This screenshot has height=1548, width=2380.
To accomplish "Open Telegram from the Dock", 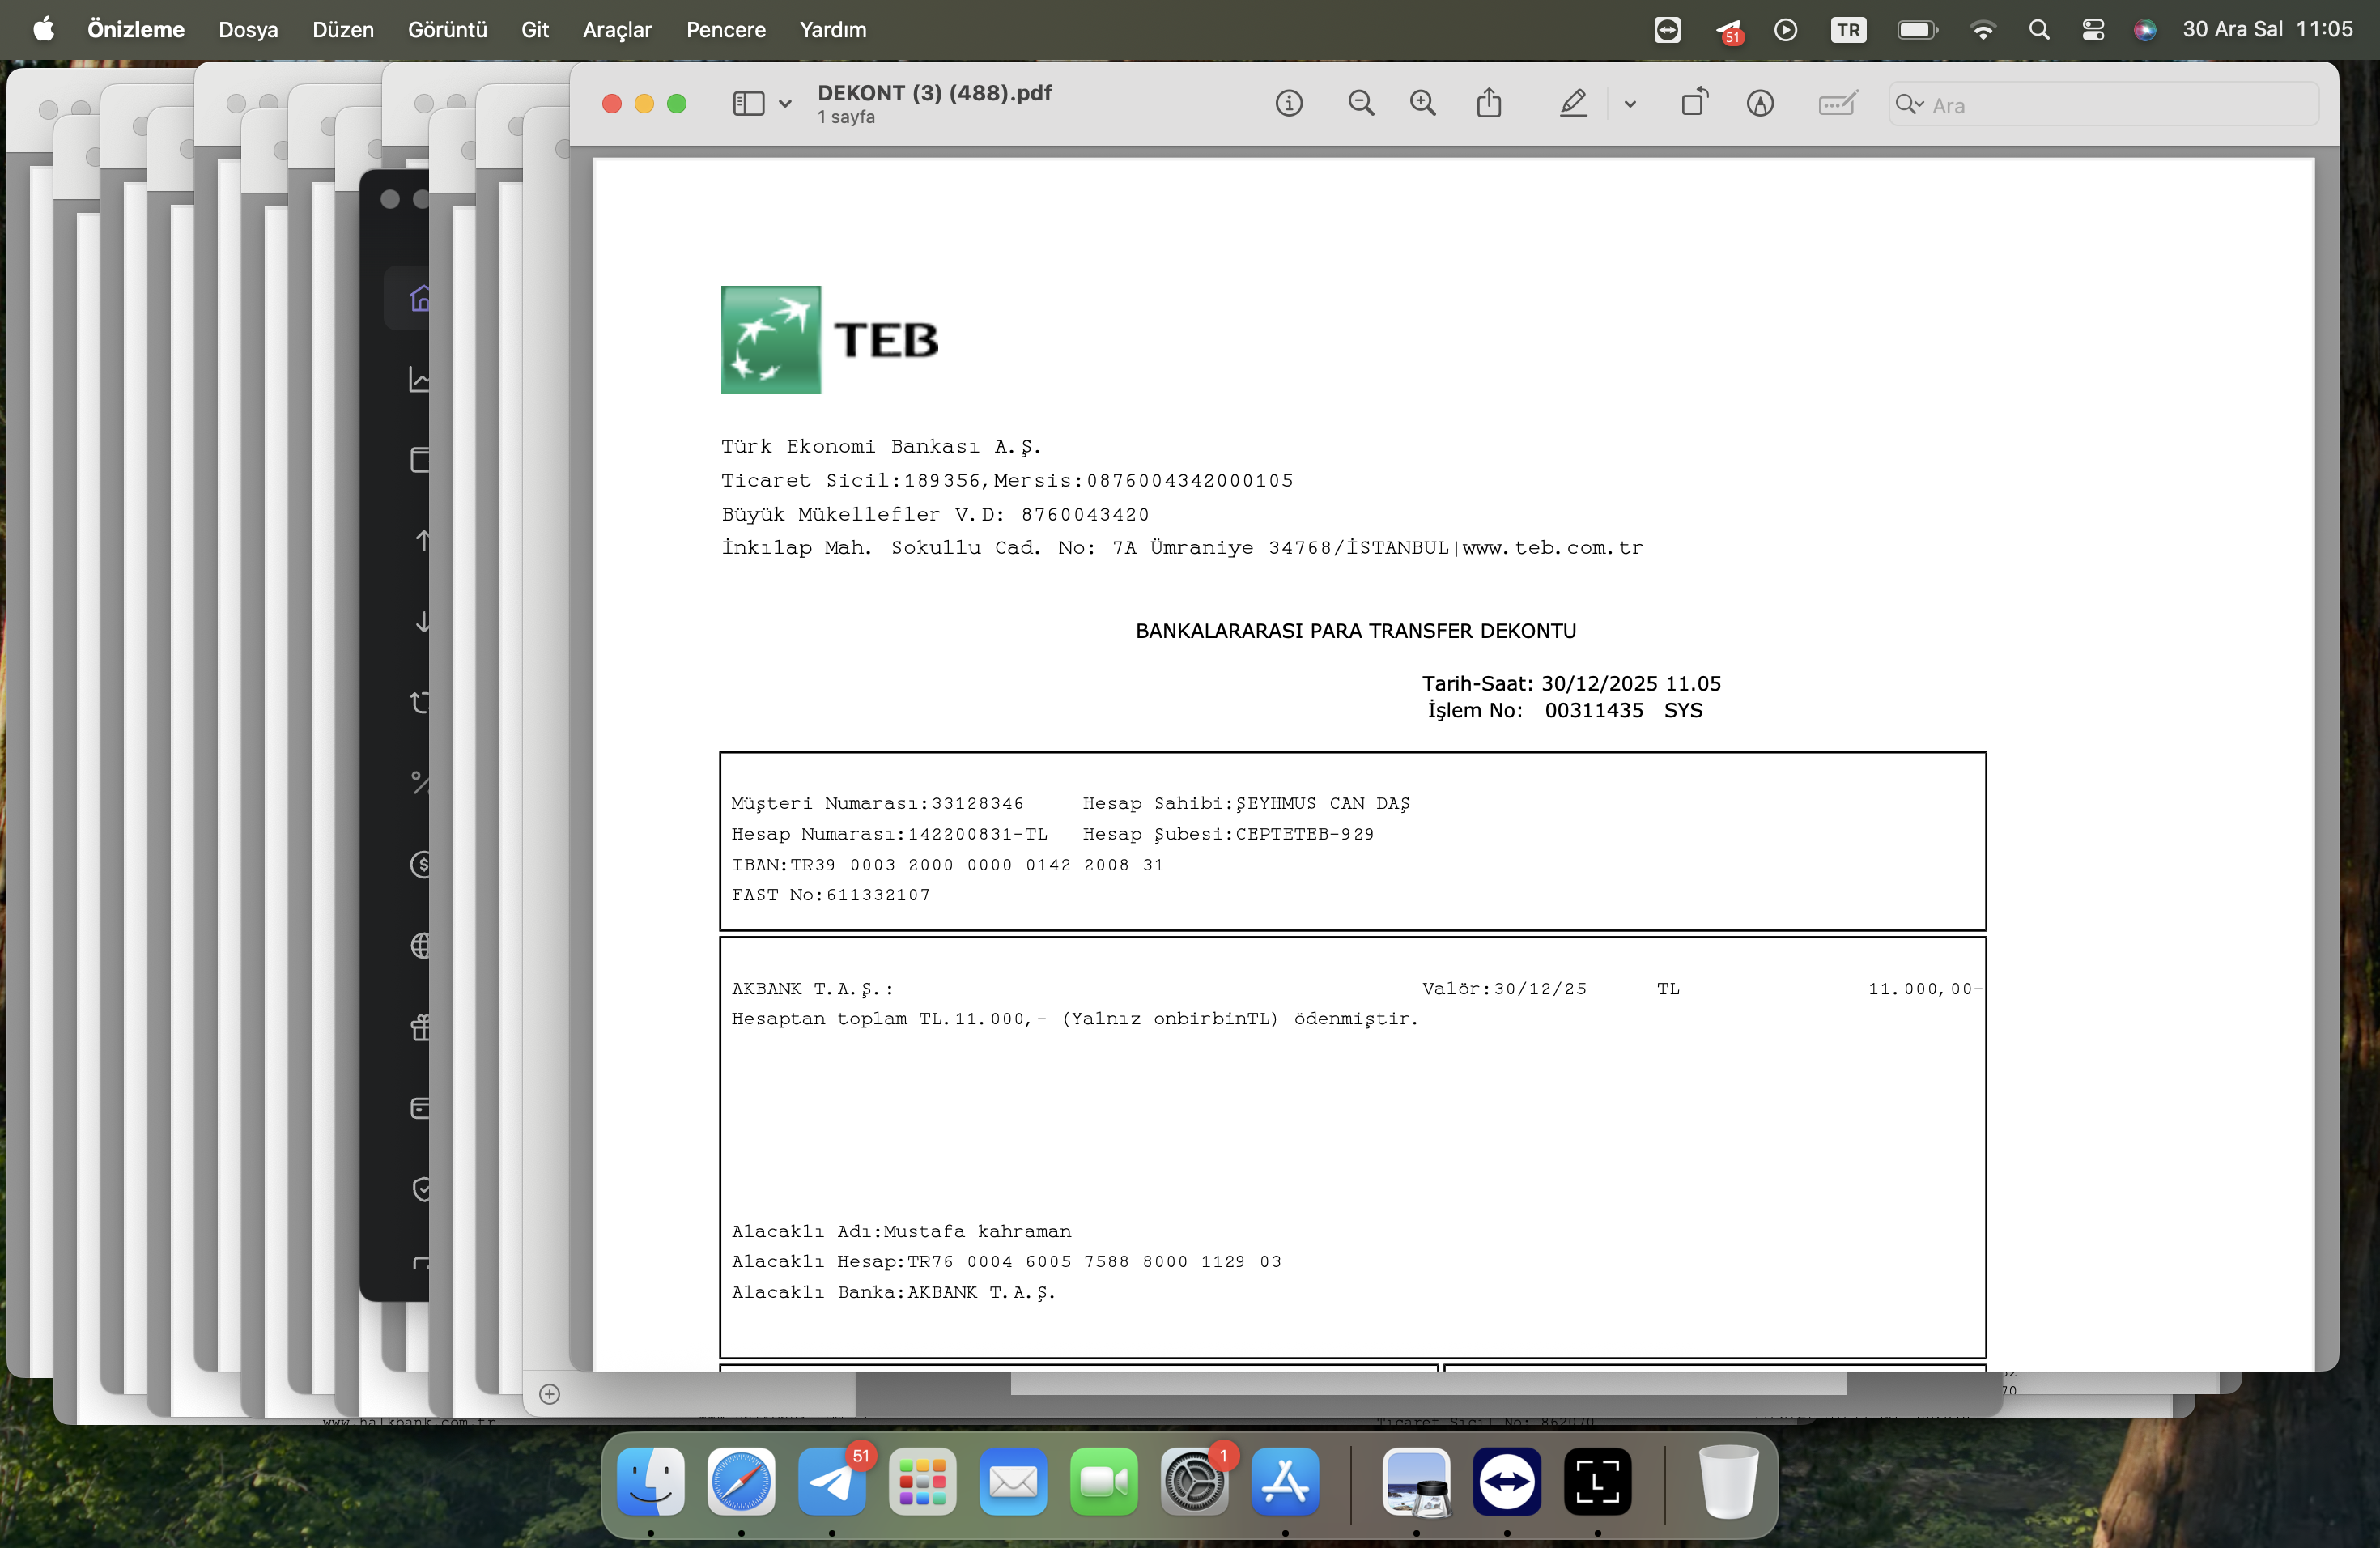I will coord(832,1481).
